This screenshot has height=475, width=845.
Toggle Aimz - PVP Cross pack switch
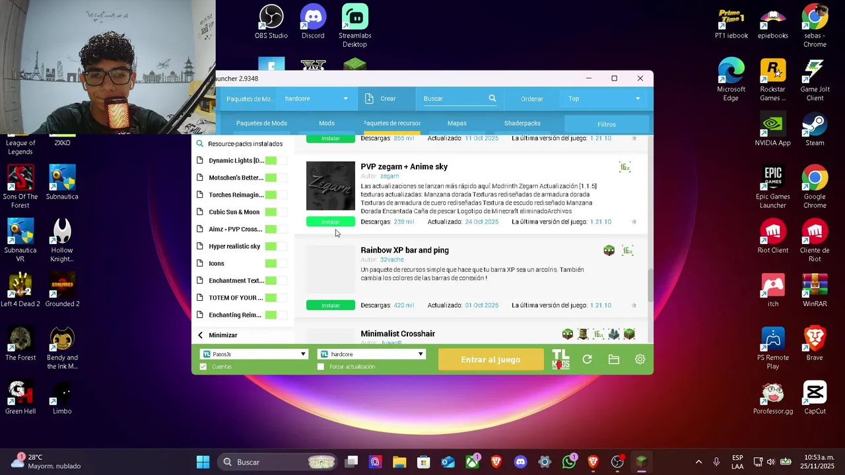[276, 229]
